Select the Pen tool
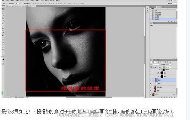 (x=3, y=42)
